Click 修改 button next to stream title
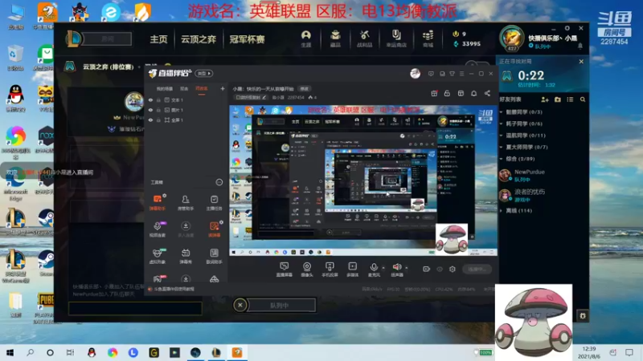Image resolution: width=643 pixels, height=361 pixels. [305, 89]
